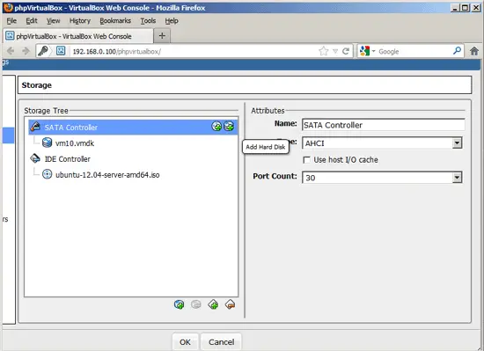This screenshot has height=351, width=484.
Task: Open the History menu
Action: tap(79, 20)
